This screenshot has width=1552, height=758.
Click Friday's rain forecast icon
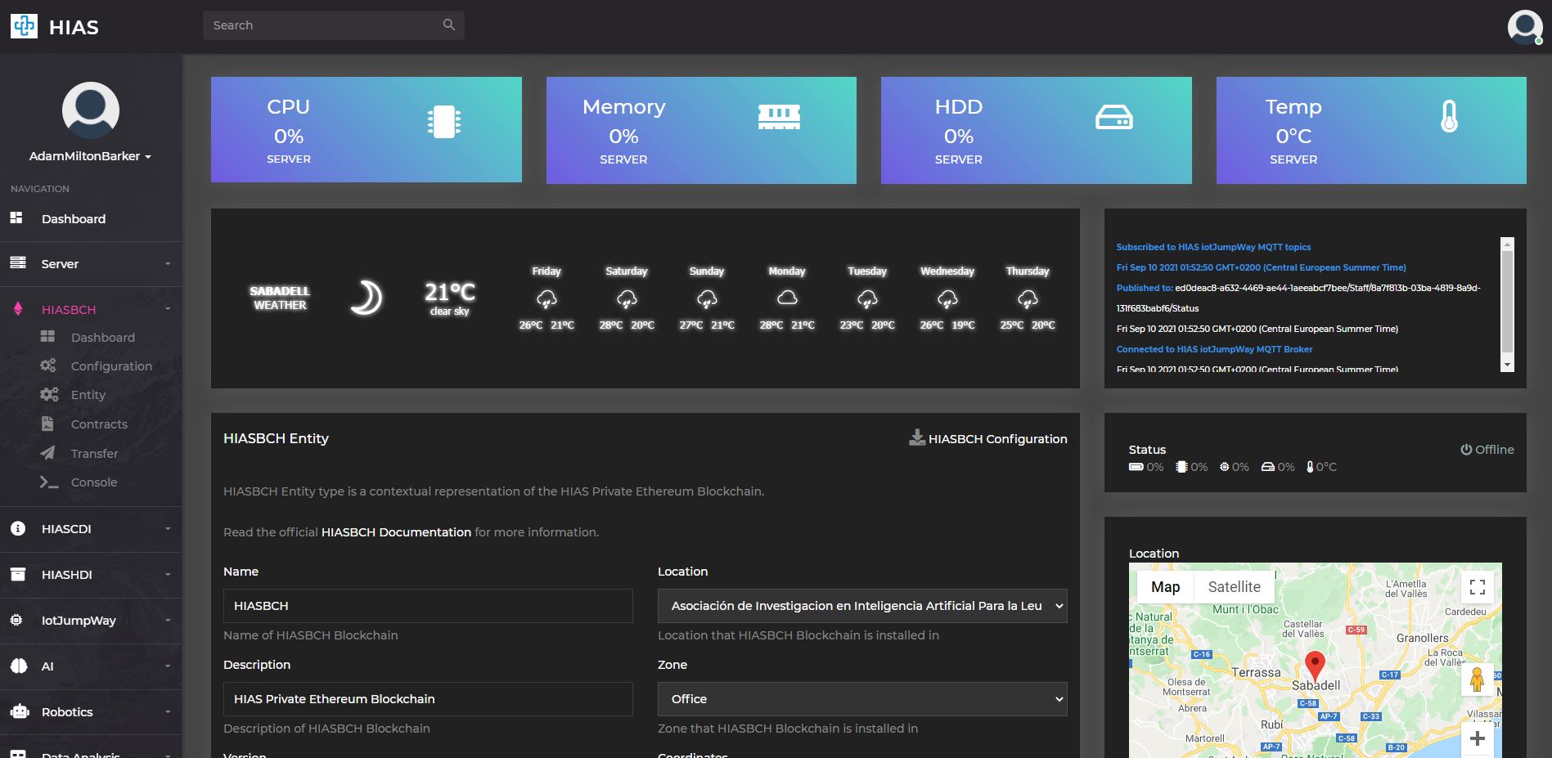[547, 298]
